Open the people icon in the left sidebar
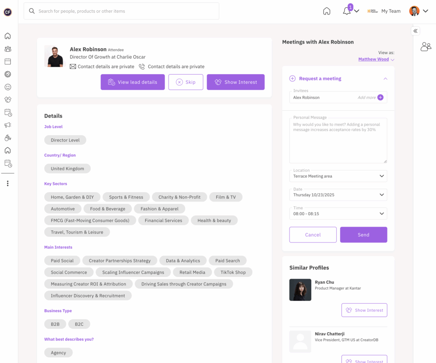Viewport: 436px width, 363px height. coord(8,49)
